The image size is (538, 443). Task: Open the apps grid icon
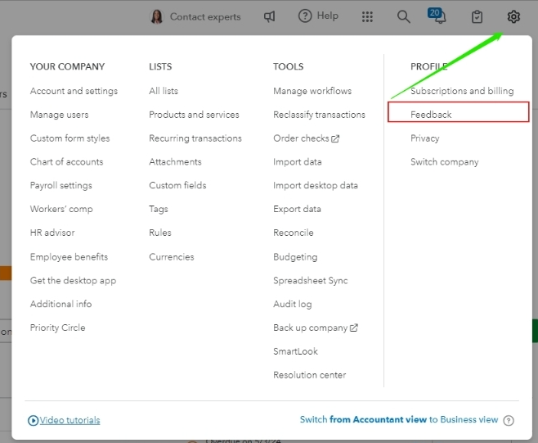[367, 16]
